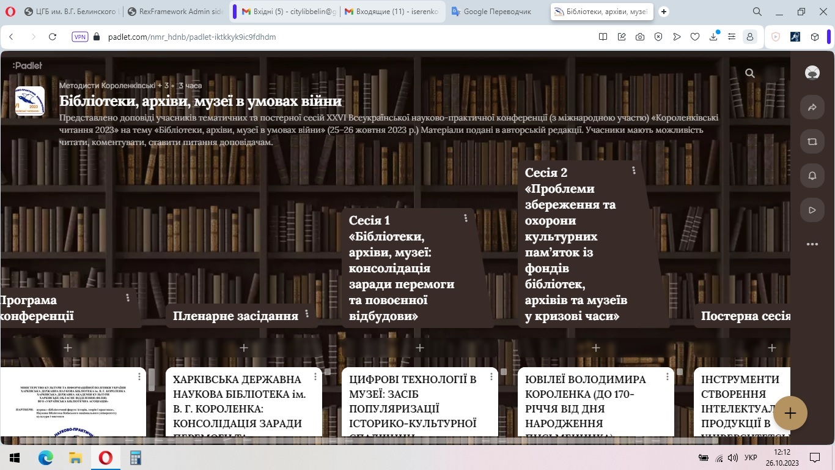Click the Padlet share arrow icon
This screenshot has width=835, height=470.
[812, 107]
